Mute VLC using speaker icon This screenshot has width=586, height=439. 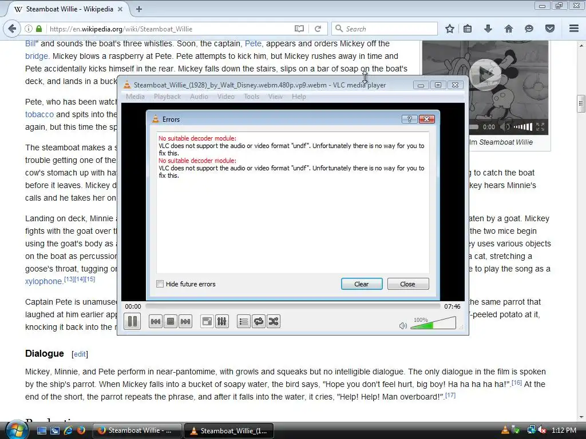[x=402, y=325]
